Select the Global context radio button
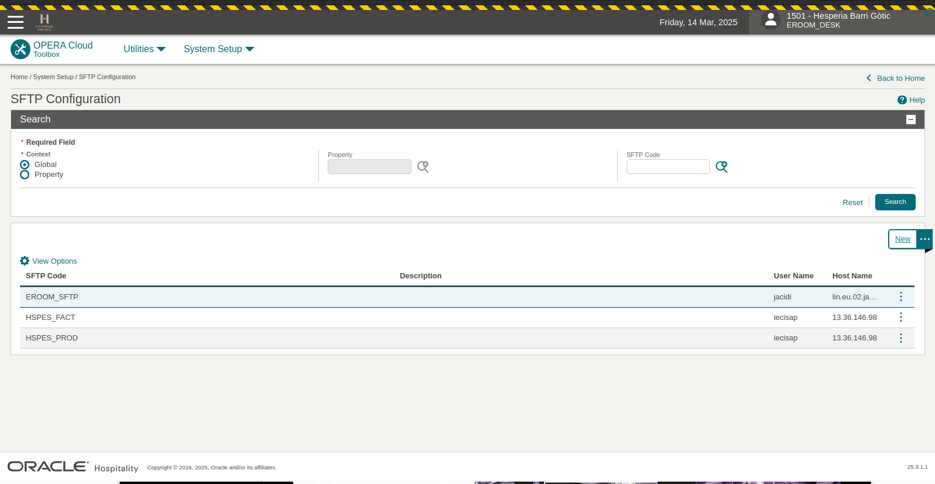The image size is (935, 484). click(25, 165)
